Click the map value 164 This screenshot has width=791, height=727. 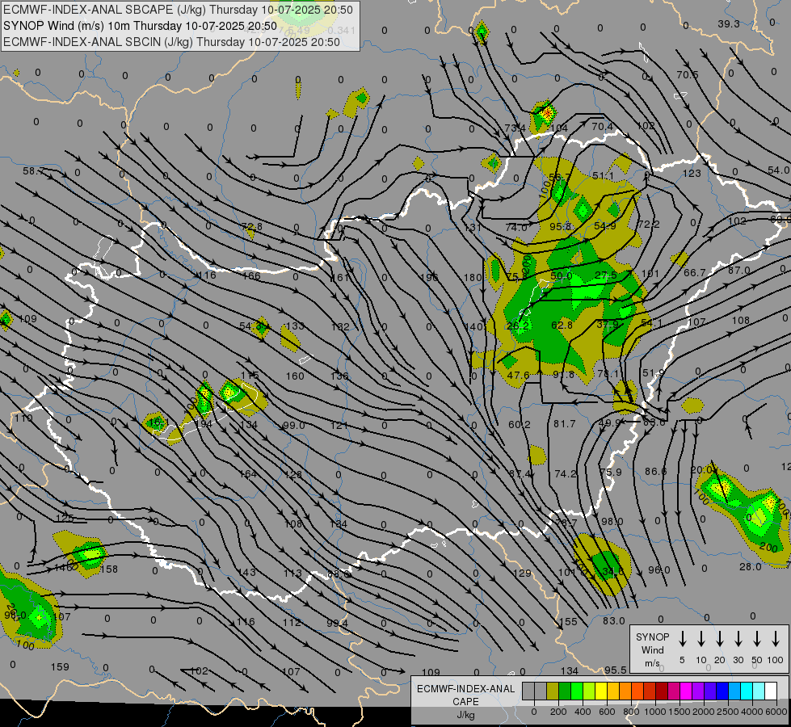(248, 473)
